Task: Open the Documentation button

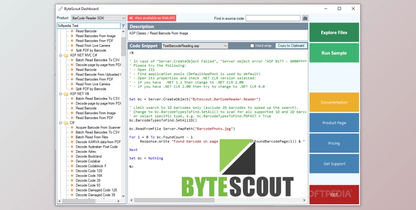Action: click(334, 102)
